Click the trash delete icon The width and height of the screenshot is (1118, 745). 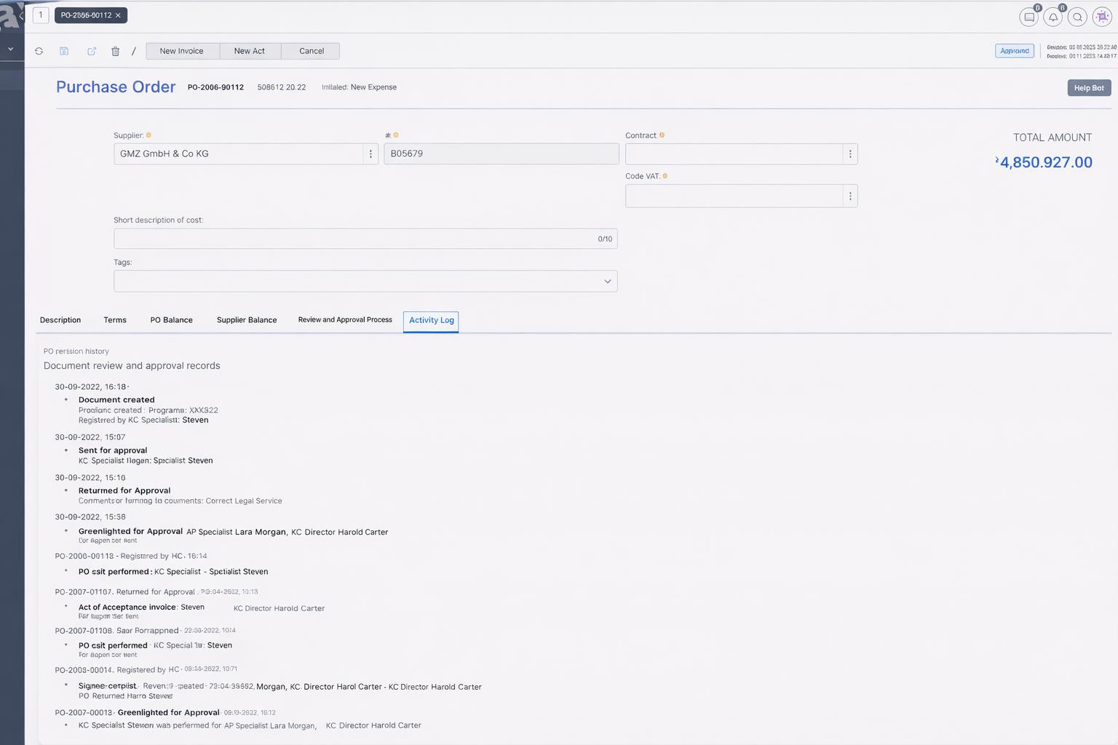tap(115, 51)
